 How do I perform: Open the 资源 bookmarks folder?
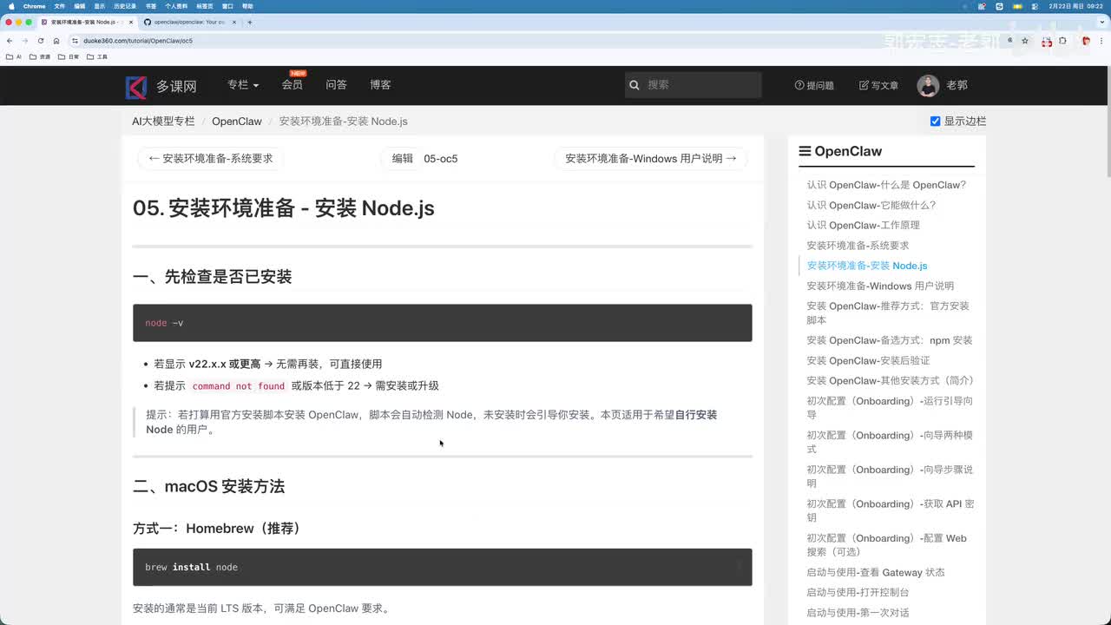coord(40,56)
